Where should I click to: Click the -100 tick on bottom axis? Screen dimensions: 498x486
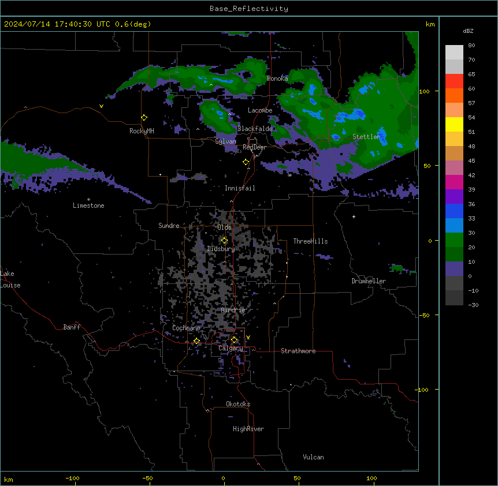[x=72, y=478]
